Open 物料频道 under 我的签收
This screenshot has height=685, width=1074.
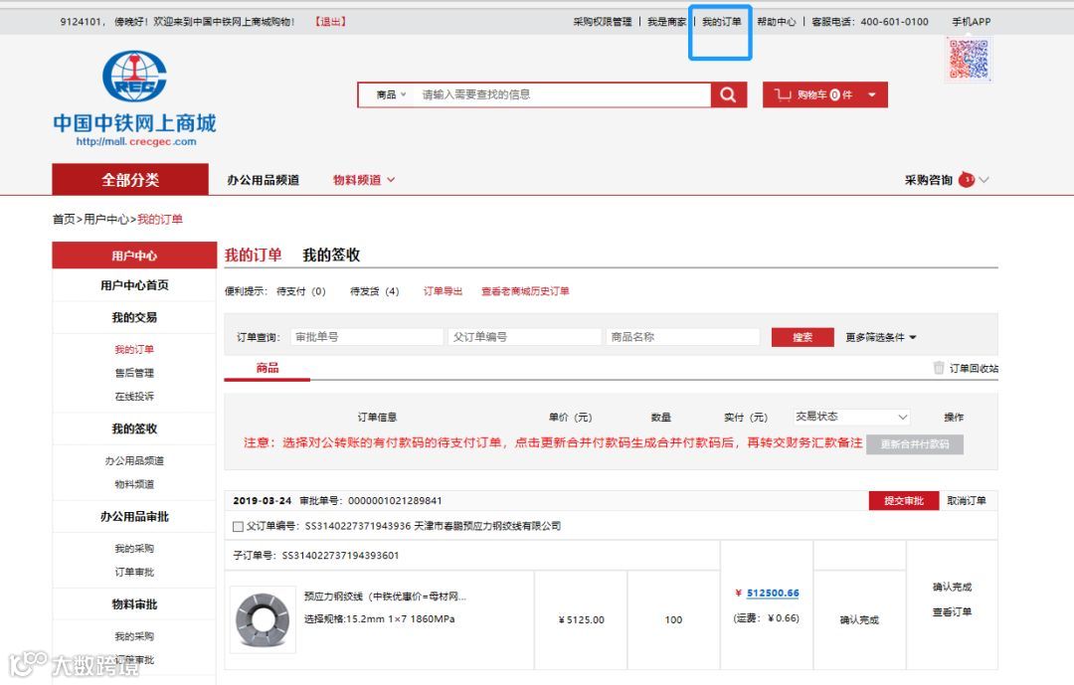point(134,483)
